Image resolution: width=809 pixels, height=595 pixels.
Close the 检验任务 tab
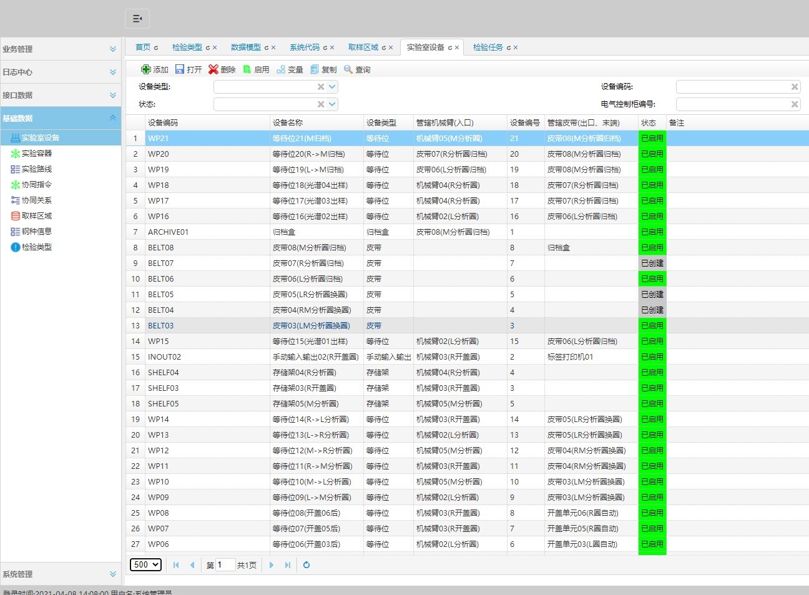pos(516,47)
